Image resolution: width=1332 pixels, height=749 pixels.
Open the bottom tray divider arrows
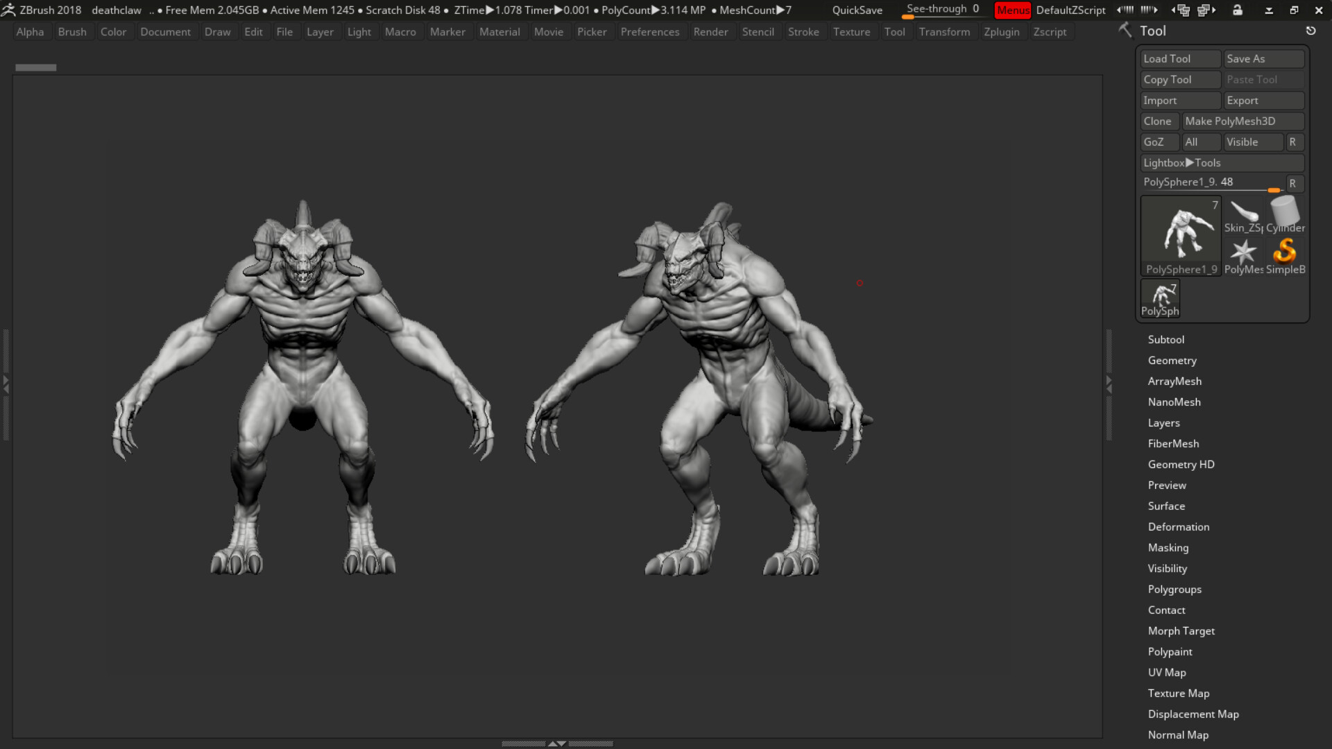557,743
